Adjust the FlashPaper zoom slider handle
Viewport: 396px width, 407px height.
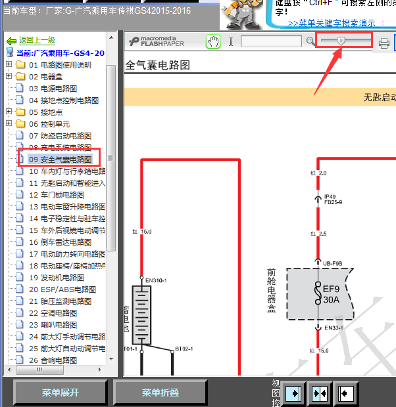coord(341,41)
